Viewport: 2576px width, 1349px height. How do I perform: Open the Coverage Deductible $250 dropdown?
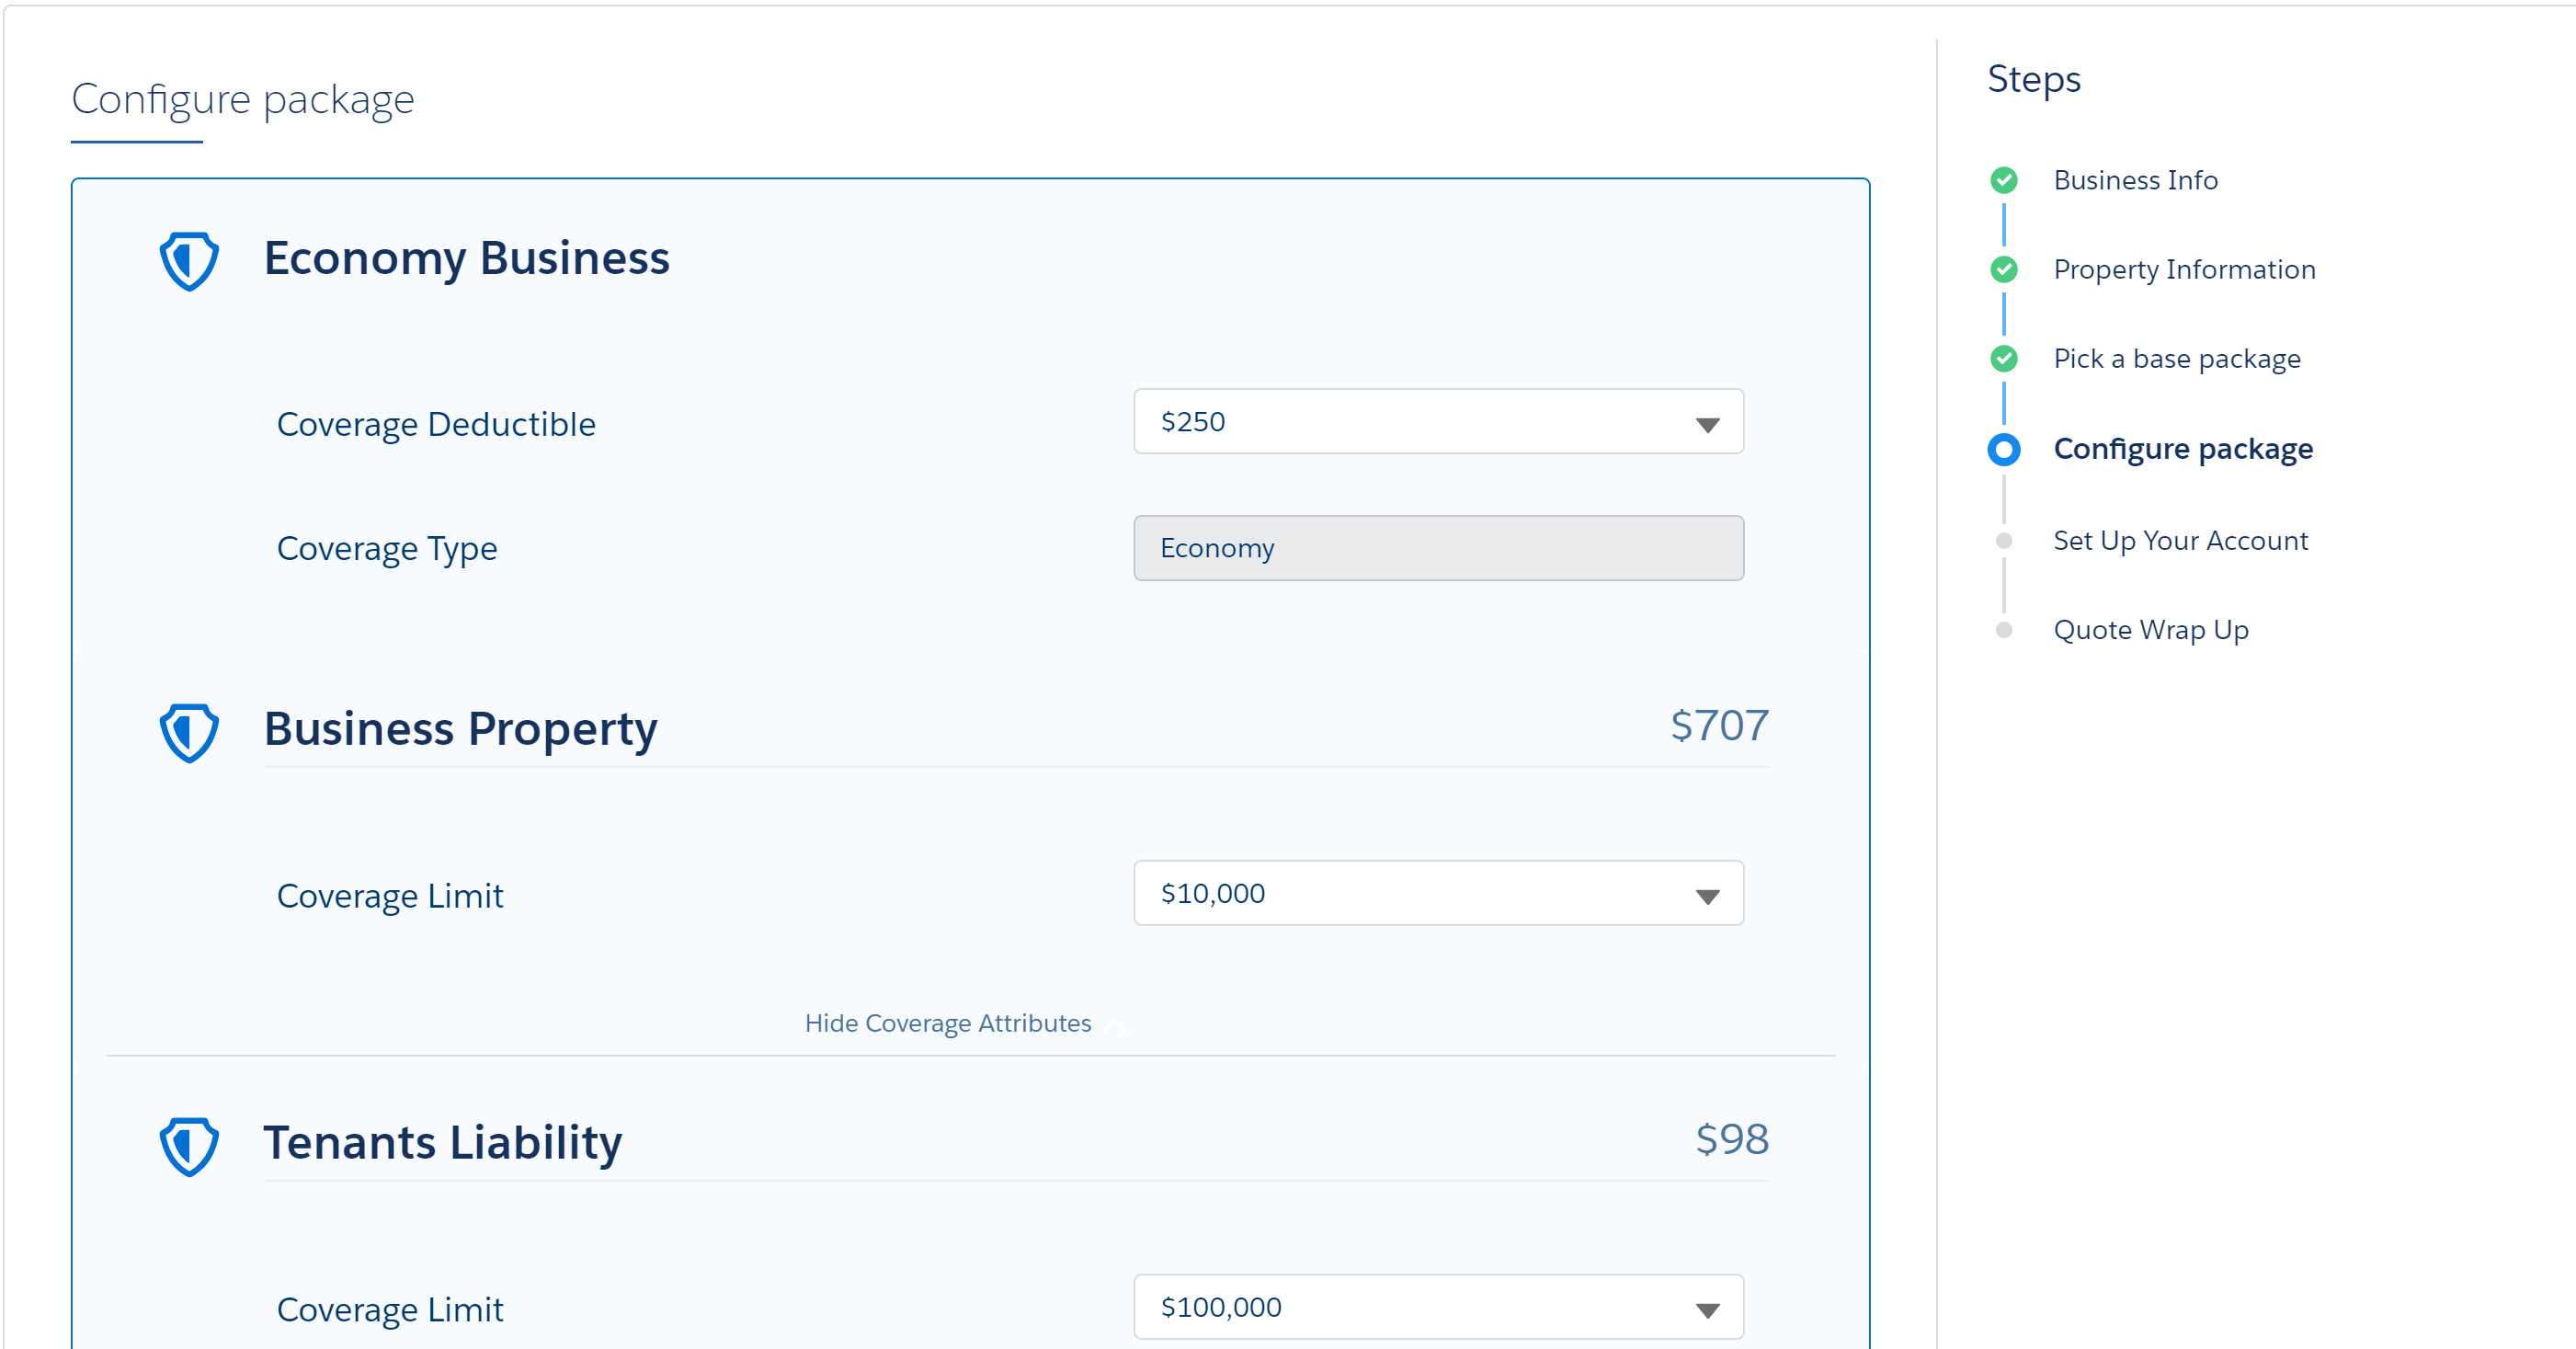point(1438,421)
